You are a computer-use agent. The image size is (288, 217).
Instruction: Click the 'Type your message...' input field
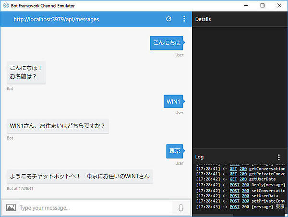96,208
